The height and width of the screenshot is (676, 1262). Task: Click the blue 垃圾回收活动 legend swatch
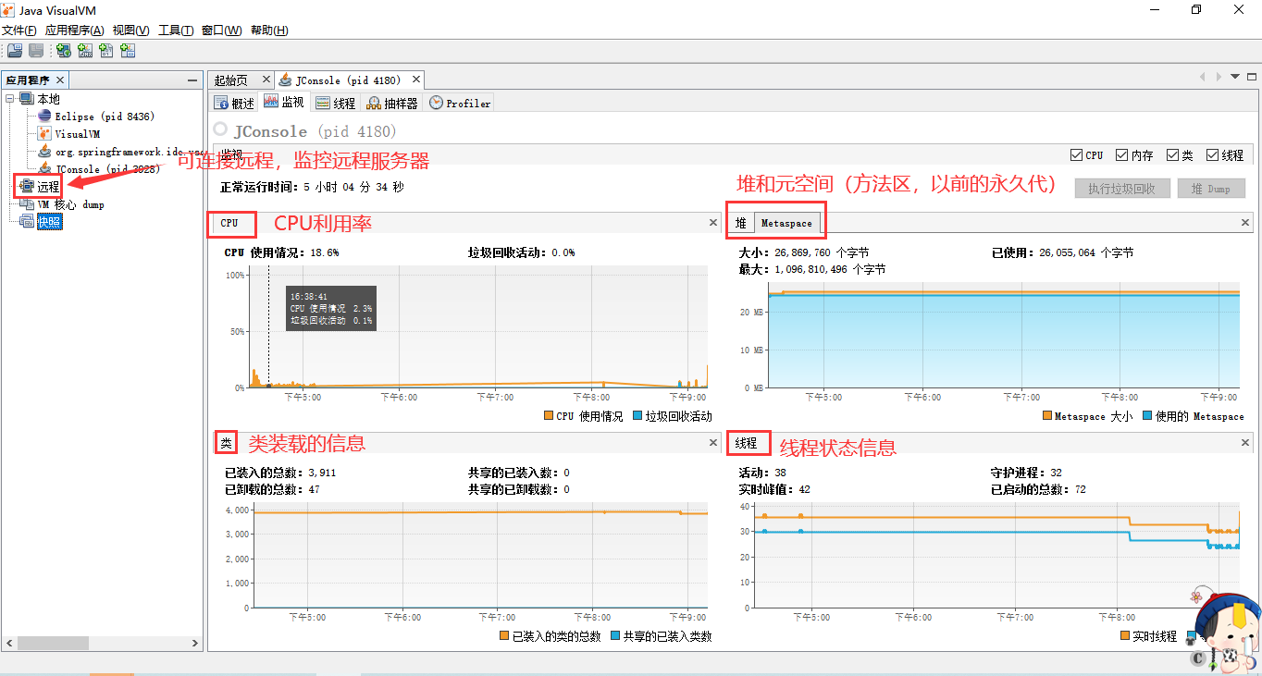(x=637, y=416)
